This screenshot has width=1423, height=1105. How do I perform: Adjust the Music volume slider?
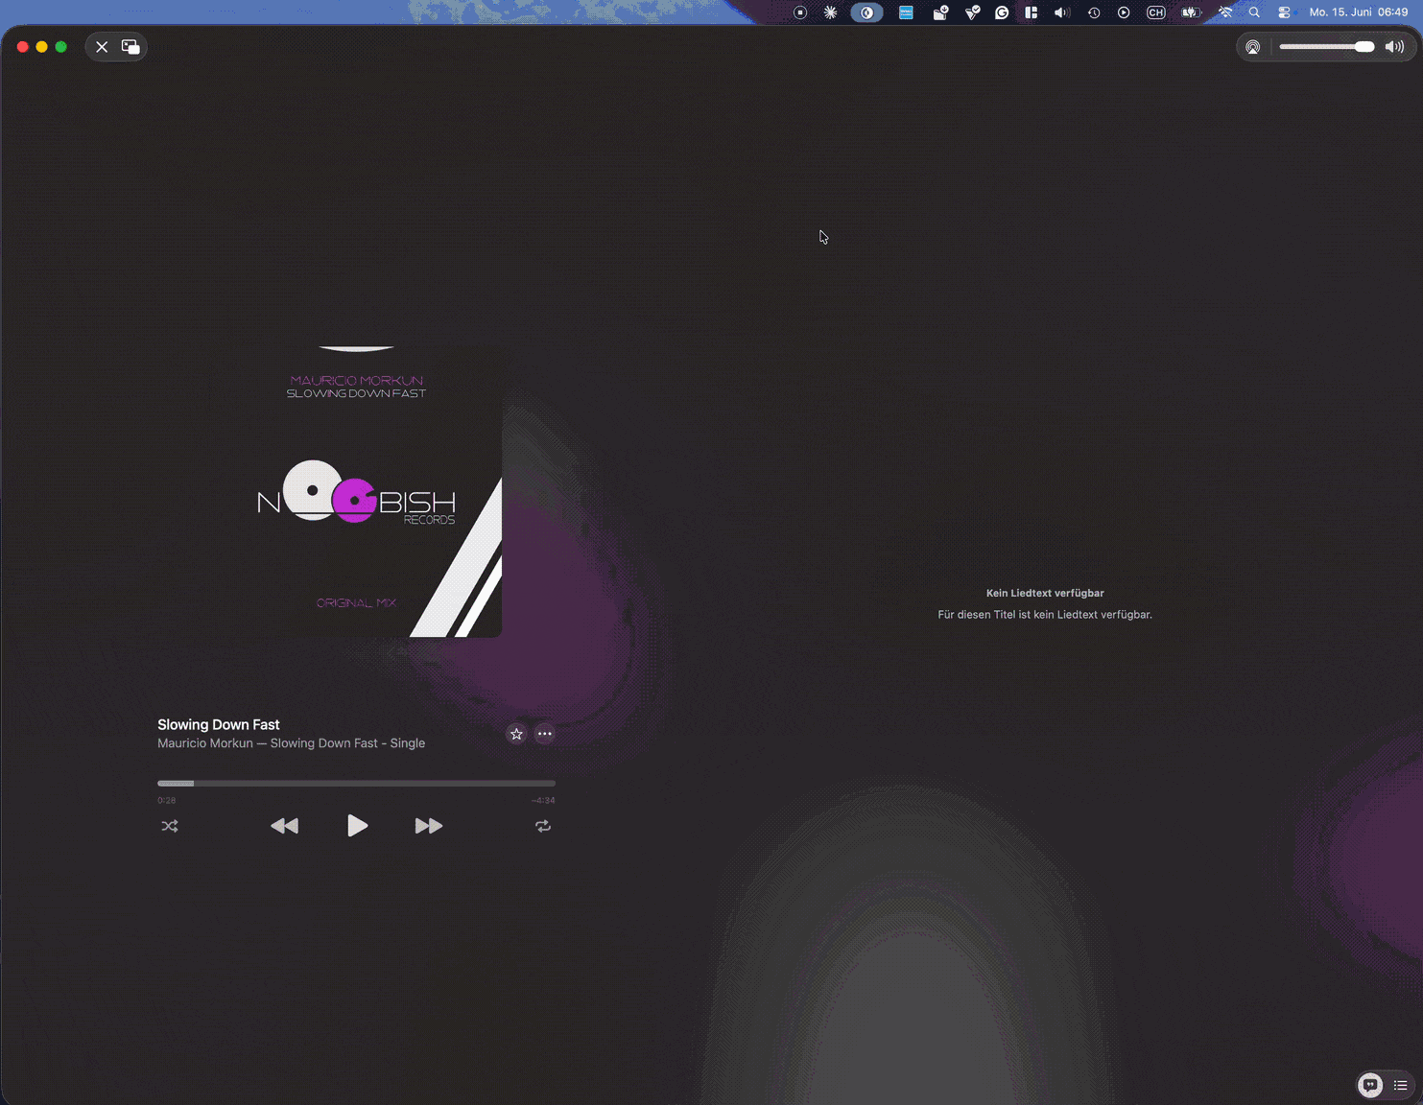tap(1327, 47)
